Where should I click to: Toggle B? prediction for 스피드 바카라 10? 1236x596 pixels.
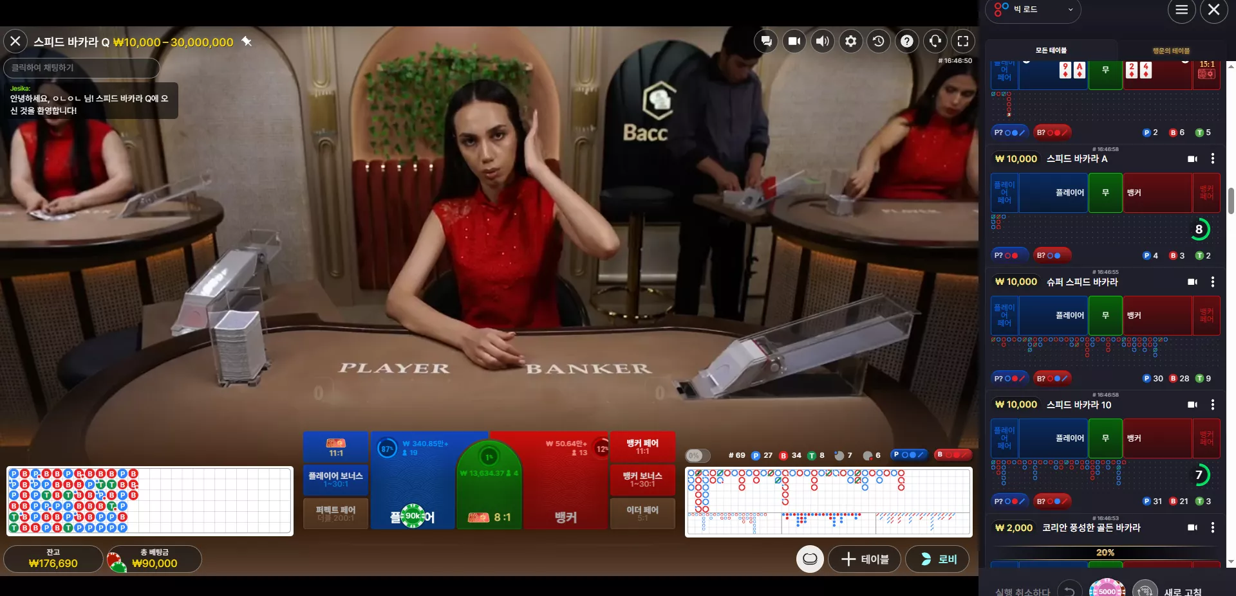coord(1052,501)
